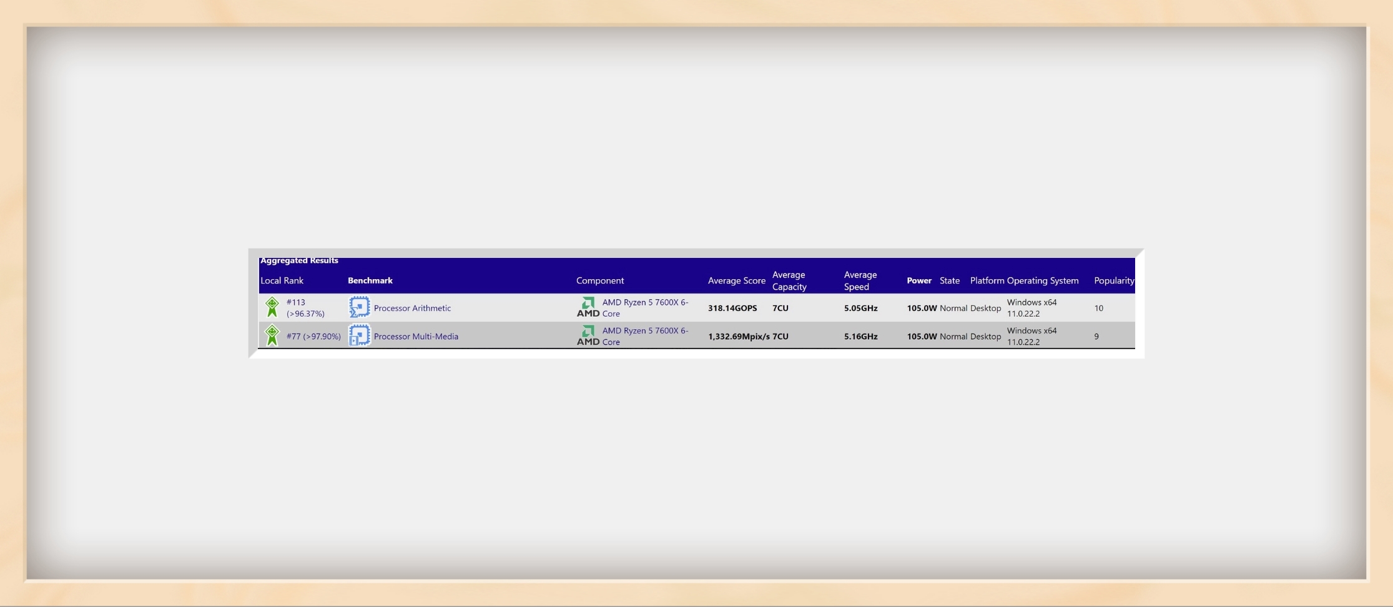Viewport: 1393px width, 607px height.
Task: Open the #113 (>96.37%) rank link
Action: tap(305, 308)
